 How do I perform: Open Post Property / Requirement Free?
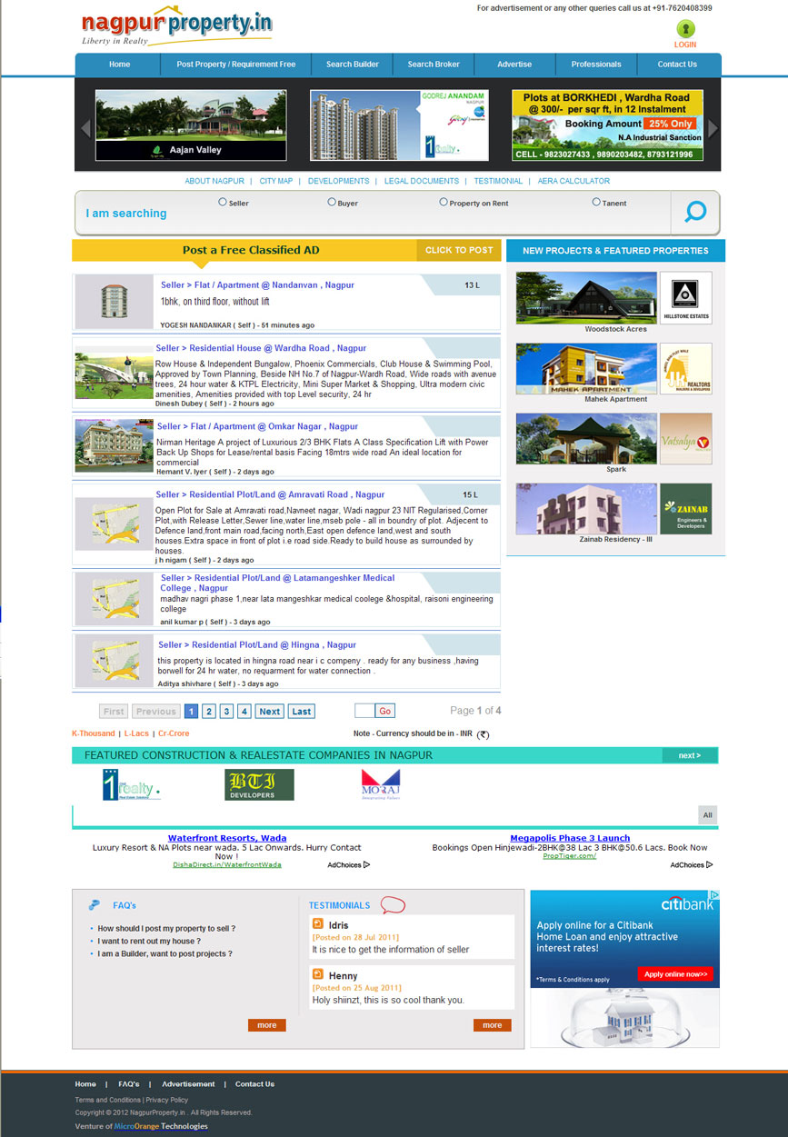tap(236, 65)
